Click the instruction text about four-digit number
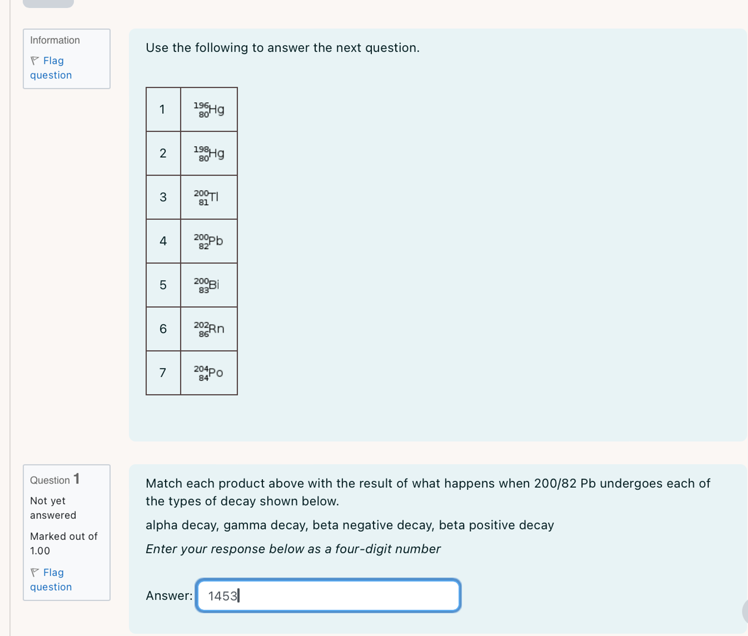 click(x=293, y=549)
